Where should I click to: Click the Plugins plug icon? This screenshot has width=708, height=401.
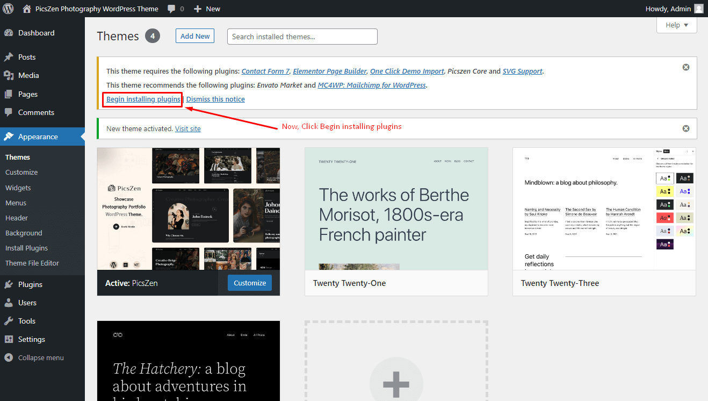(9, 284)
